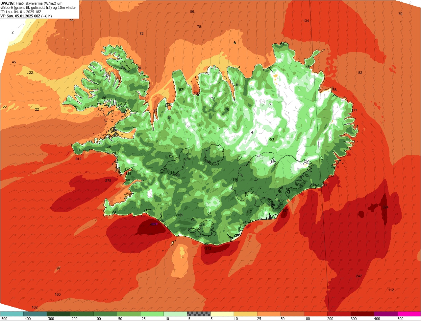Viewport: 421px width, 321px height.
Task: Click the checkered -5 to 5 legend swatch
Action: coord(199,314)
